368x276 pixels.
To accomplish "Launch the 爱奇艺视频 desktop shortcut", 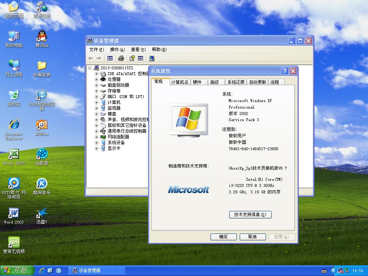I will coord(14,245).
